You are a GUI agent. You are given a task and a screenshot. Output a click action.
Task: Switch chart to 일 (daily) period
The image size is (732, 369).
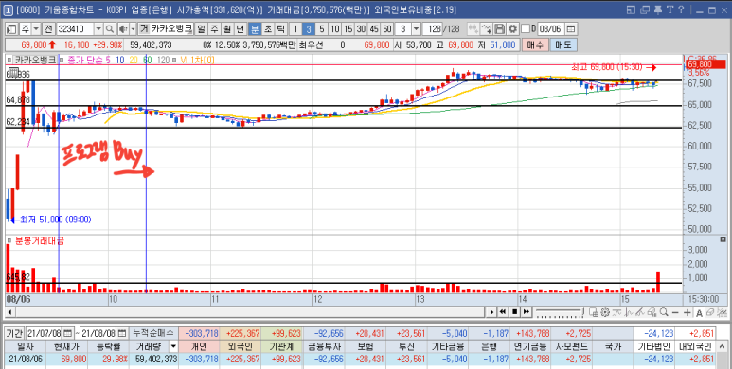[201, 29]
